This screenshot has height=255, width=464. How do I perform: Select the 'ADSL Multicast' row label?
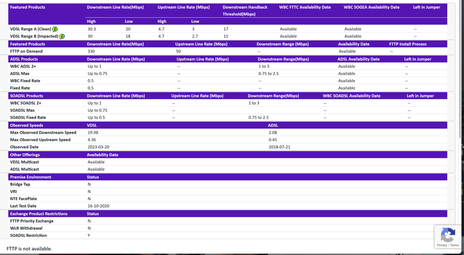25,169
